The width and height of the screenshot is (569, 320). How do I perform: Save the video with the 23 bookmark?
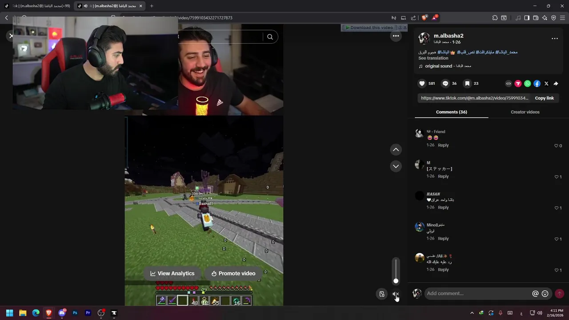click(x=467, y=84)
